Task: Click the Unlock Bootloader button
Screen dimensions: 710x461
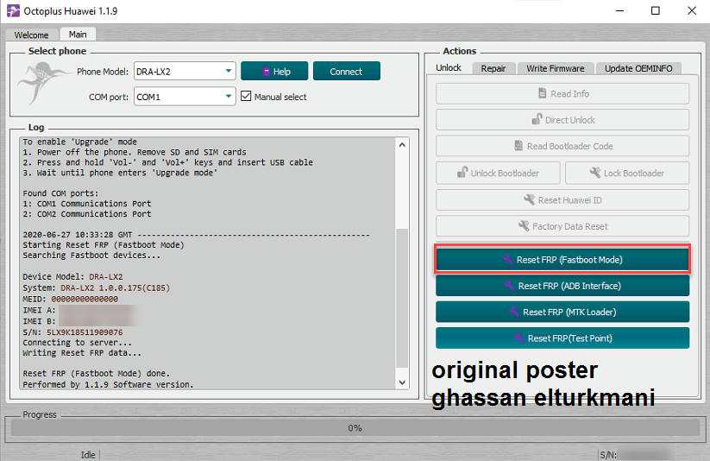Action: click(x=498, y=173)
